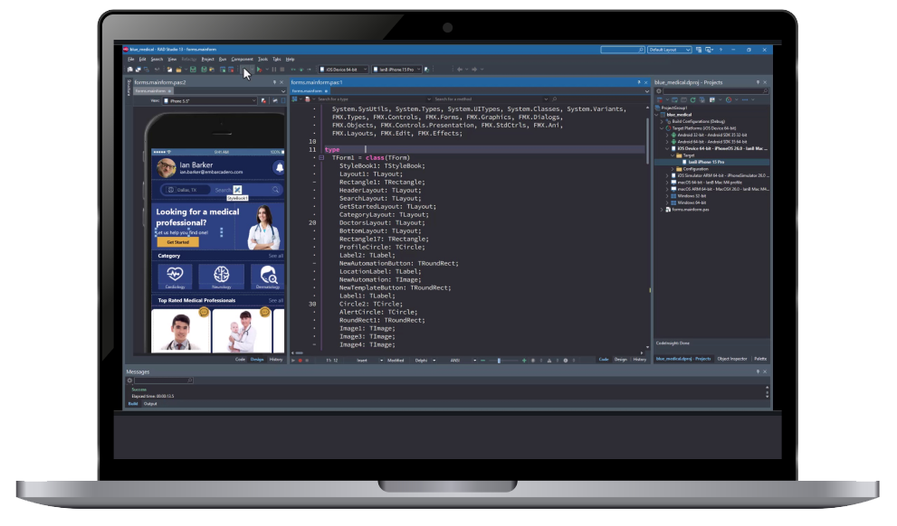The width and height of the screenshot is (897, 526).
Task: Click Code tab under the form designer
Action: click(240, 359)
